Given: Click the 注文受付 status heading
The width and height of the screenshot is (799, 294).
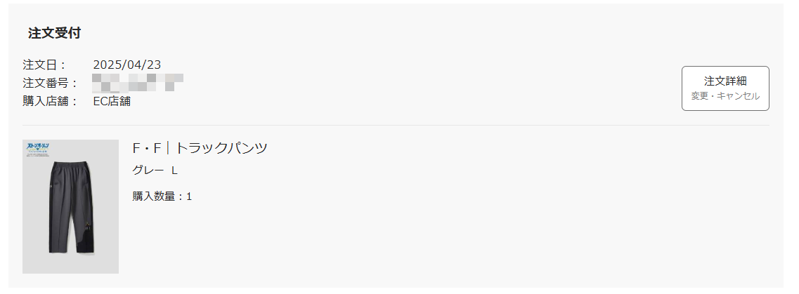Looking at the screenshot, I should 55,33.
